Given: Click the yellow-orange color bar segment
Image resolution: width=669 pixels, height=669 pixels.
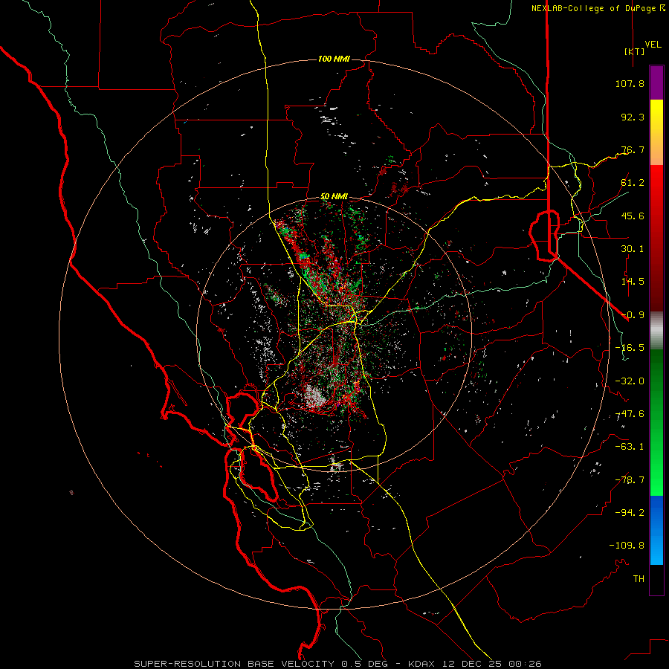Looking at the screenshot, I should click(656, 132).
